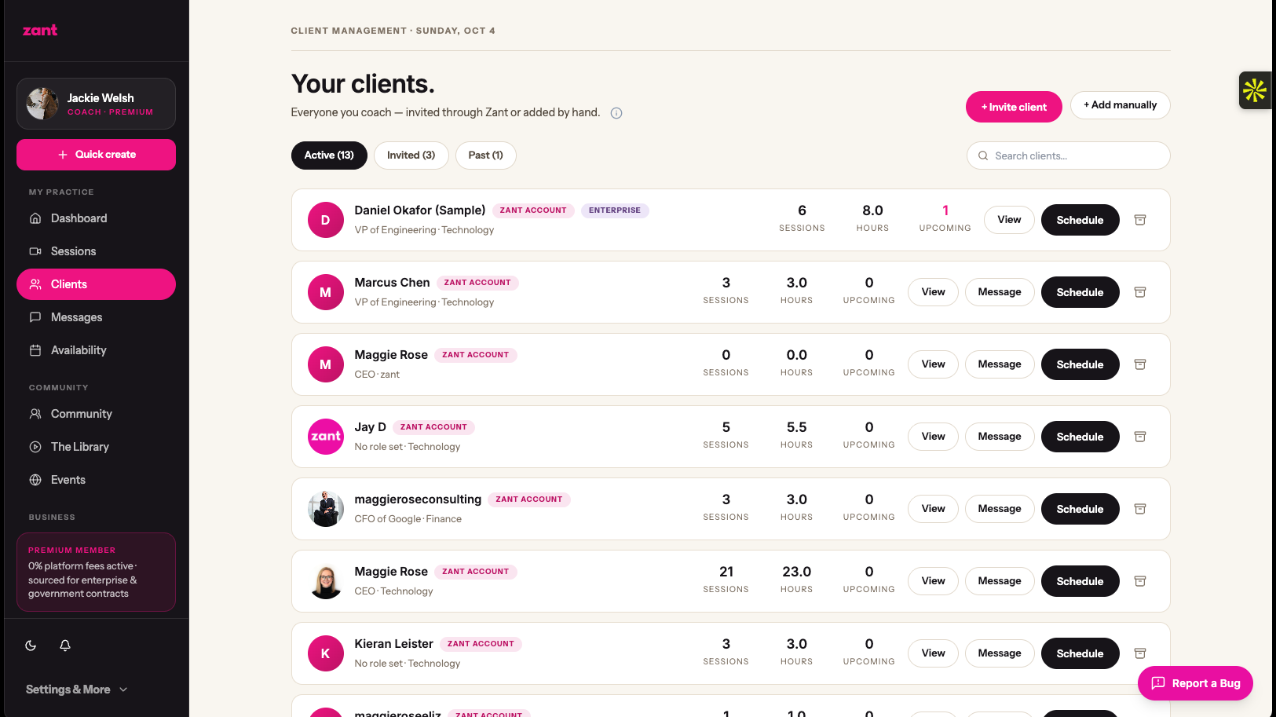Archive the Daniel Okafor (Sample) client

[x=1140, y=220]
